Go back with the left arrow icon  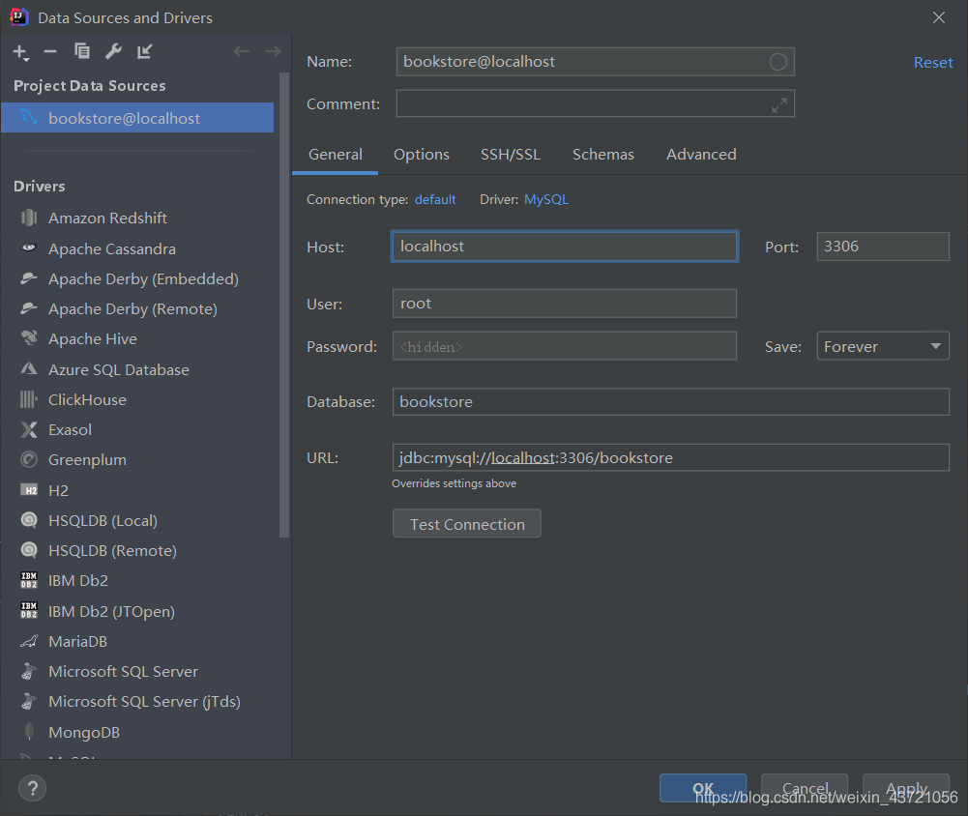(x=242, y=51)
